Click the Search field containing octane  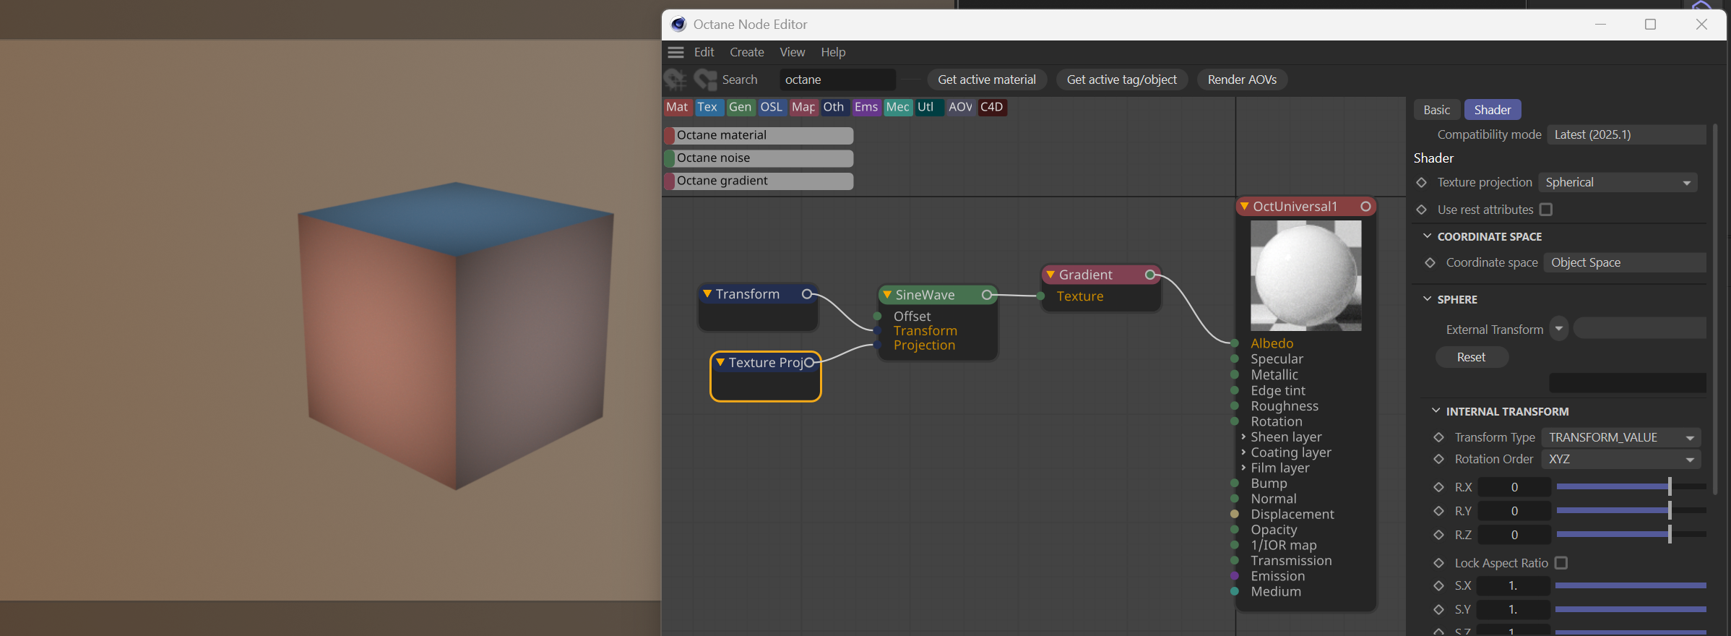pyautogui.click(x=837, y=79)
